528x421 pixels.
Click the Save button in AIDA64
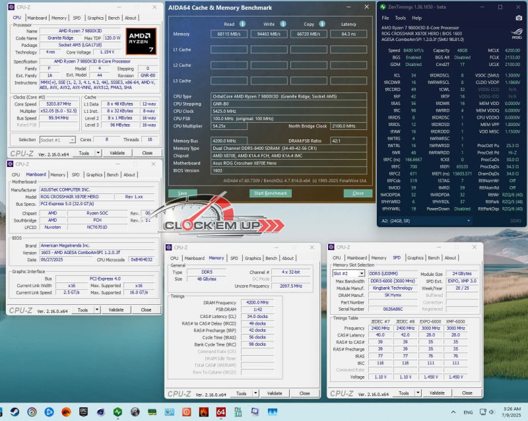tap(182, 193)
